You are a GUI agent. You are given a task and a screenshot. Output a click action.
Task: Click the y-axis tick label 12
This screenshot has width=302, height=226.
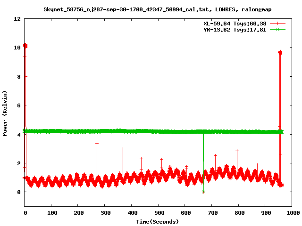pos(17,19)
